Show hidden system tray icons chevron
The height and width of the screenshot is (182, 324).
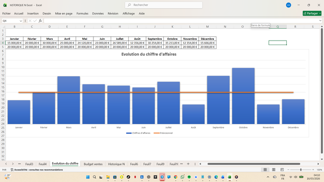[x=268, y=177]
